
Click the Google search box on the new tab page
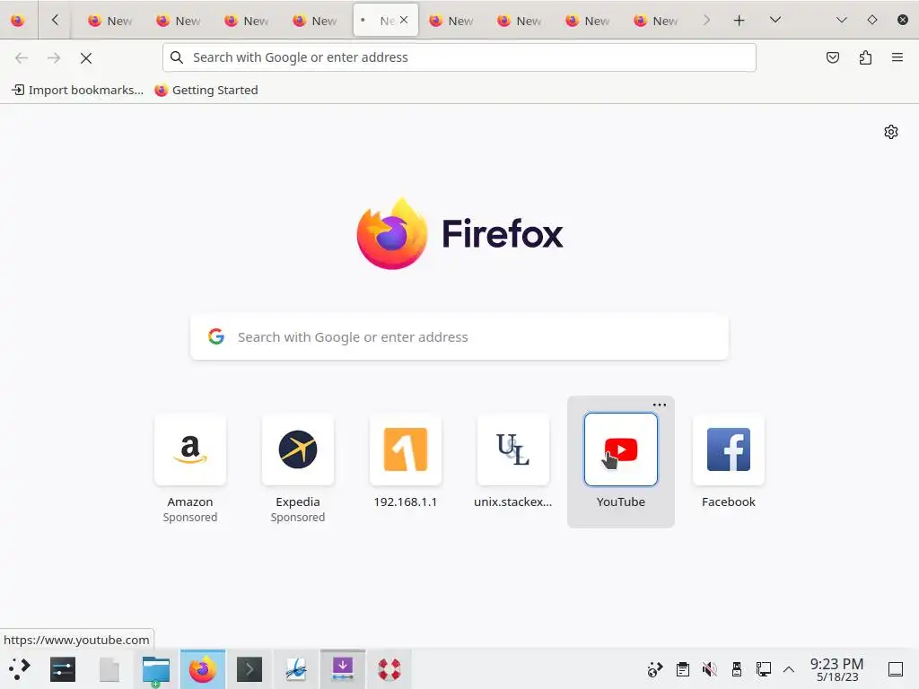point(459,337)
